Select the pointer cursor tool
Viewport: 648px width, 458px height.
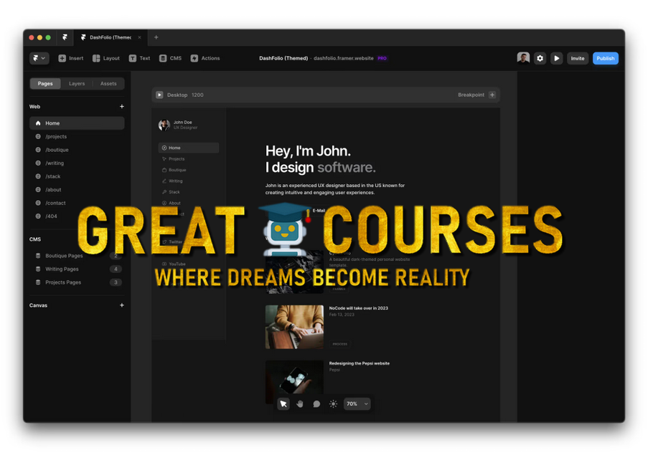pyautogui.click(x=283, y=404)
